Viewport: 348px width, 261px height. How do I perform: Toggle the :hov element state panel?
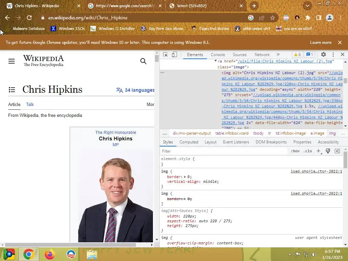click(x=295, y=151)
